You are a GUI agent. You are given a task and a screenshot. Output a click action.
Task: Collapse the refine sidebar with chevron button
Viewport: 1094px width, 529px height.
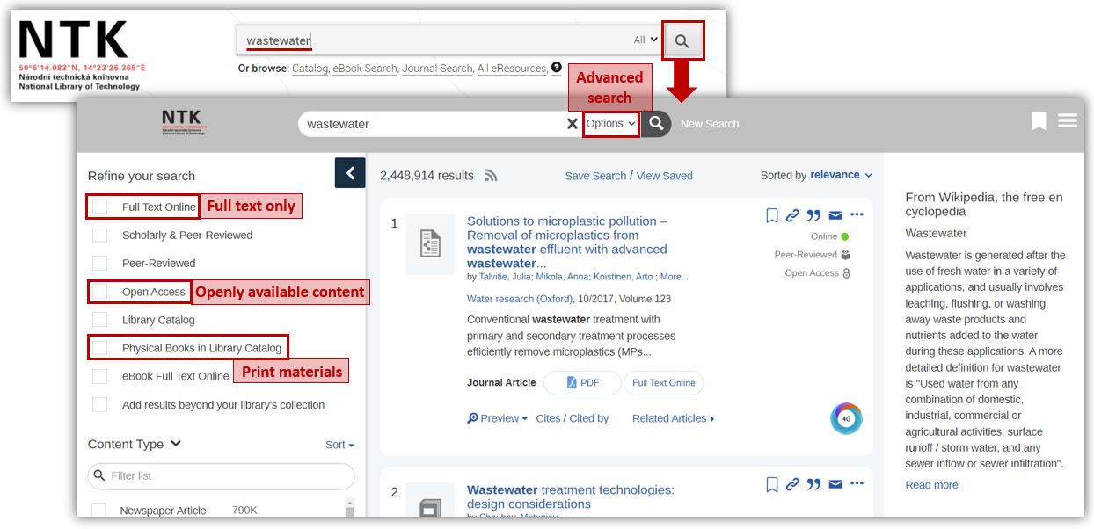click(350, 173)
